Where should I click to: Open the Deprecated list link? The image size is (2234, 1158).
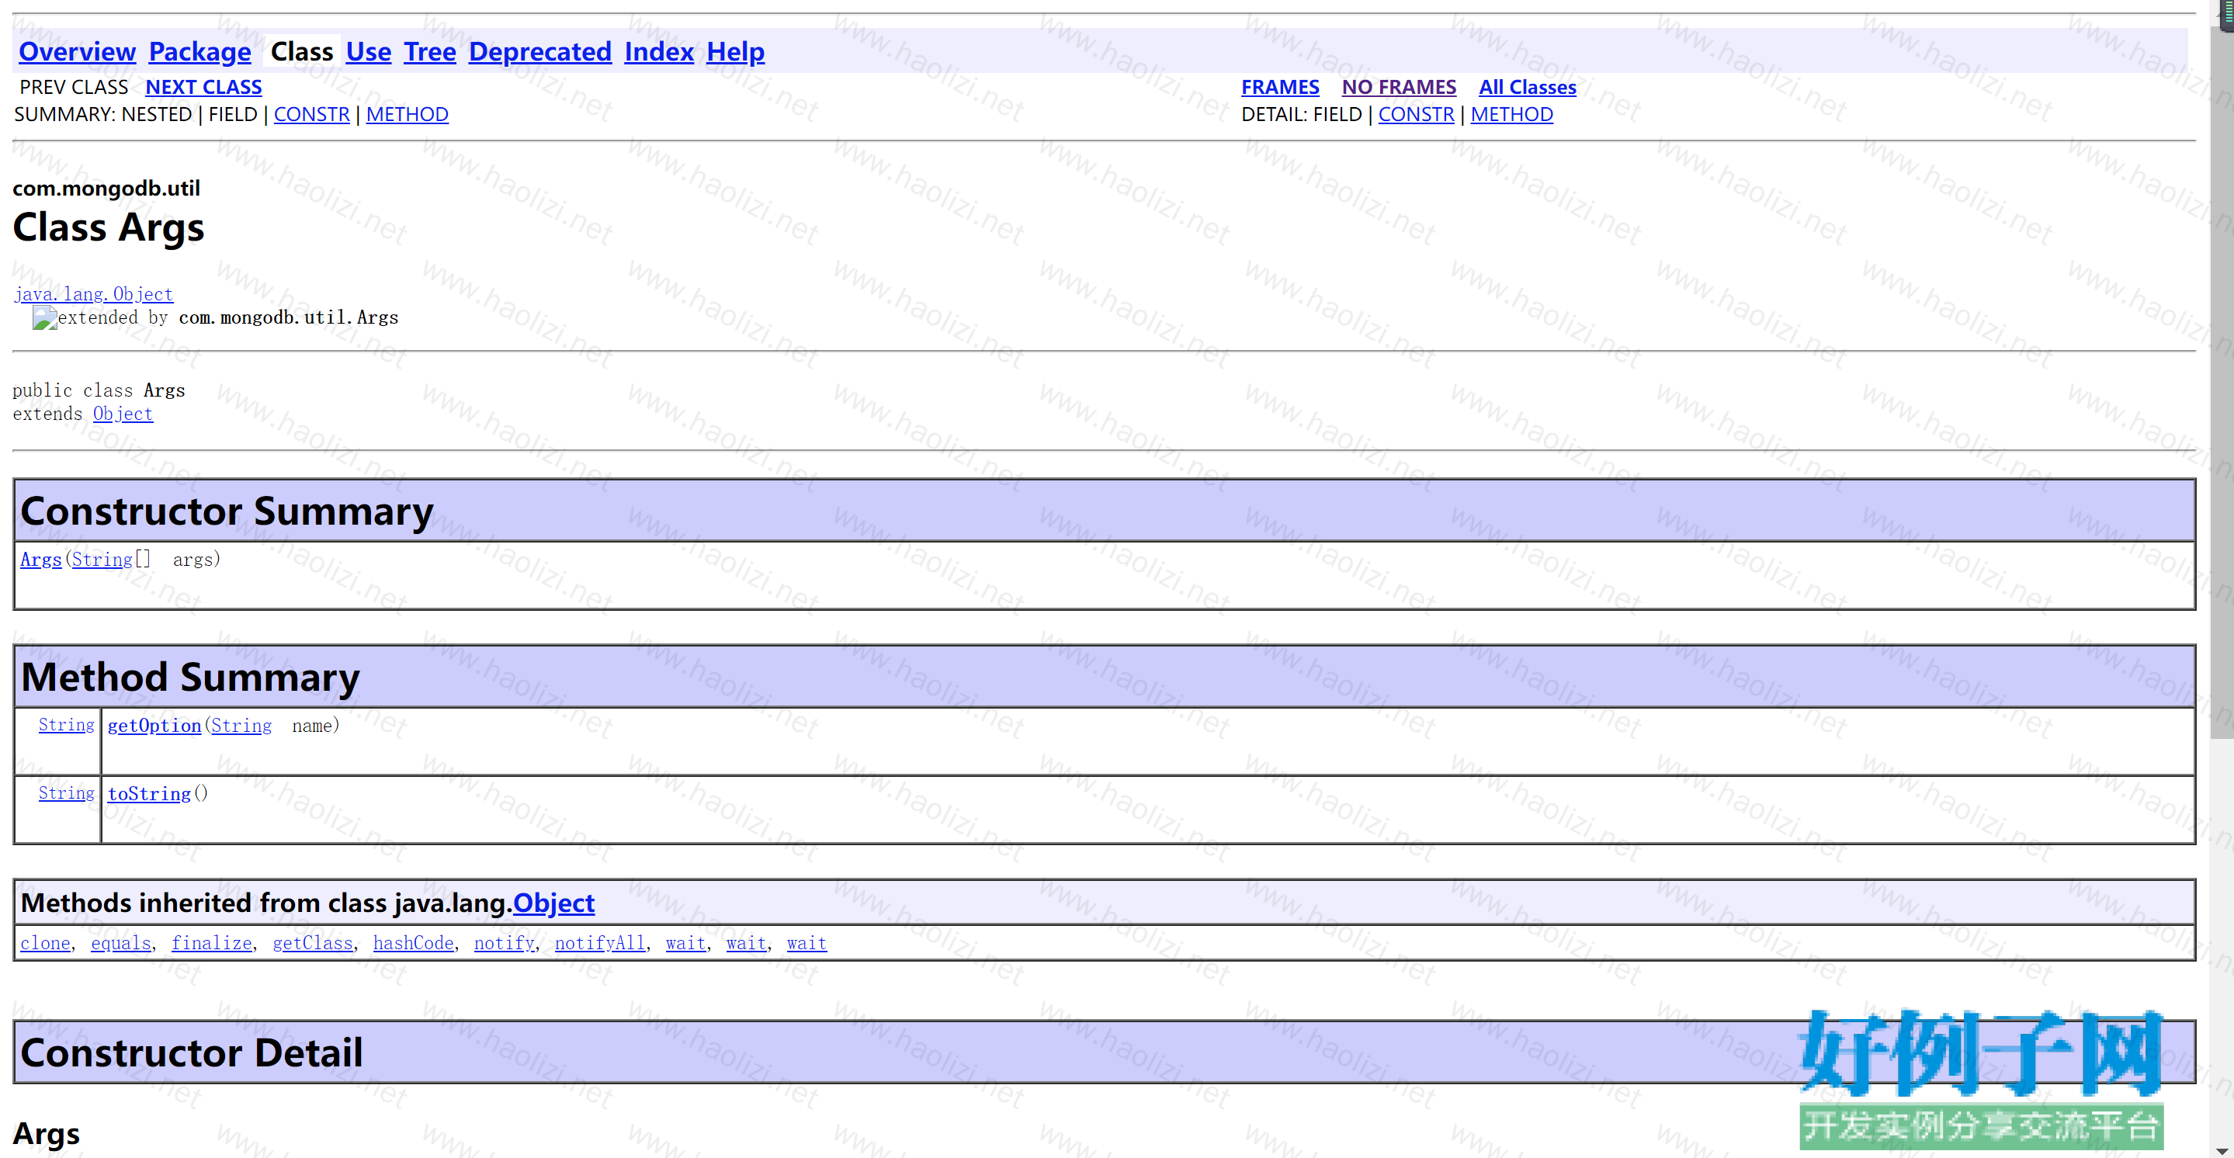(539, 52)
